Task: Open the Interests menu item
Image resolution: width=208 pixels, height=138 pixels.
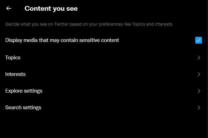Action: coord(103,74)
